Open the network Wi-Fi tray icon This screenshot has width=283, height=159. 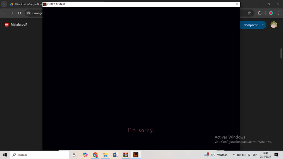tap(249, 155)
